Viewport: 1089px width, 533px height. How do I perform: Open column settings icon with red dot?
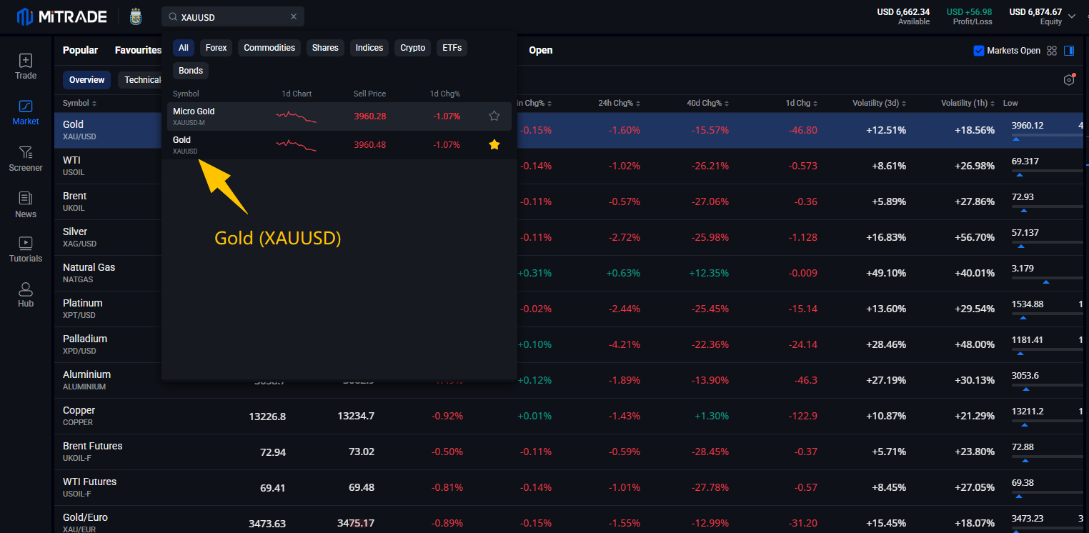point(1070,79)
